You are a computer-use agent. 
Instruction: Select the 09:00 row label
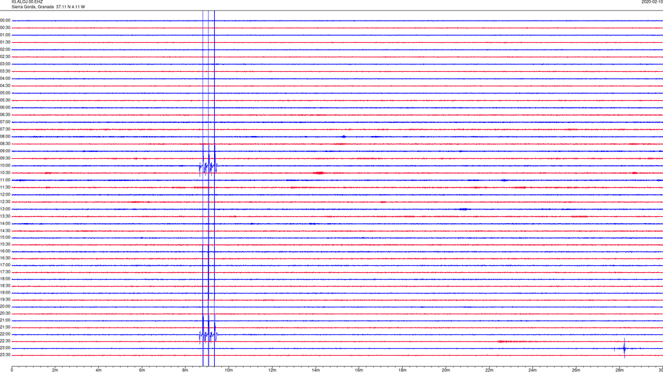tap(5, 151)
